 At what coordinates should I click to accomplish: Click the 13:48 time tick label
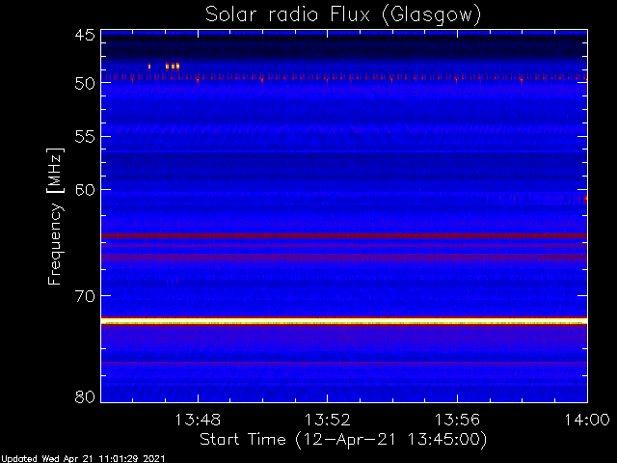[198, 420]
